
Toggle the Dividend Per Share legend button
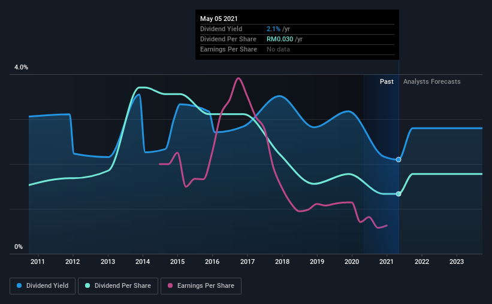coord(118,286)
